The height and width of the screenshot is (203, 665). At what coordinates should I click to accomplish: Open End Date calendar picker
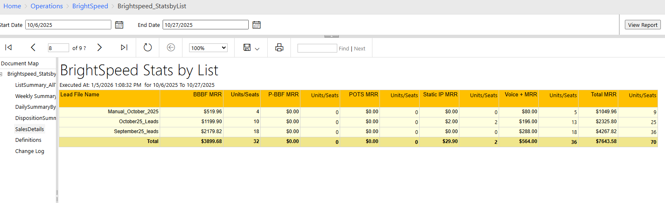point(257,25)
